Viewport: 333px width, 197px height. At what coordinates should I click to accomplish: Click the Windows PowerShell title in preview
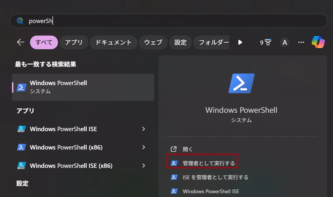[x=241, y=110]
